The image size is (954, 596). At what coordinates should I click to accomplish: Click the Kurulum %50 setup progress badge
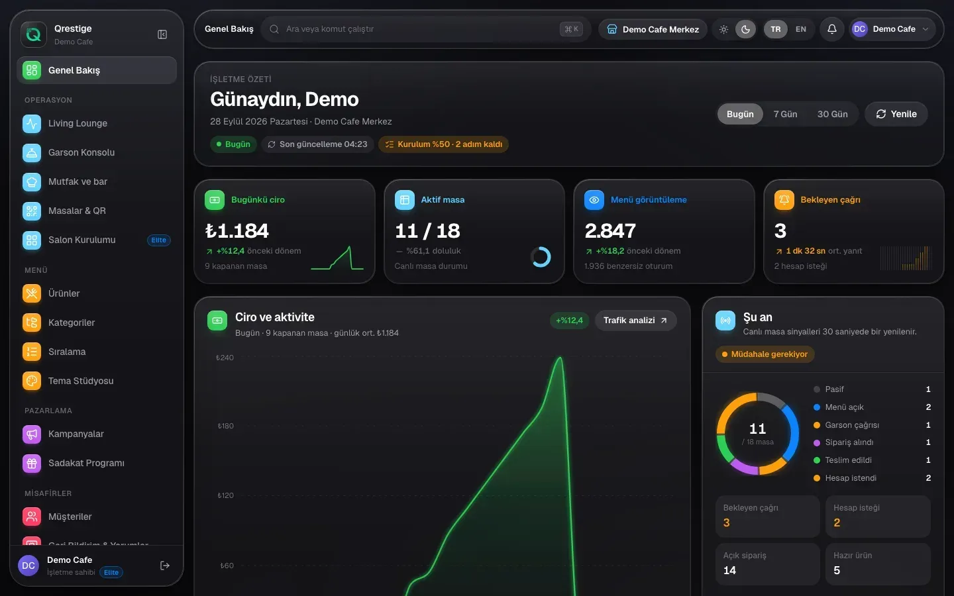tap(443, 144)
